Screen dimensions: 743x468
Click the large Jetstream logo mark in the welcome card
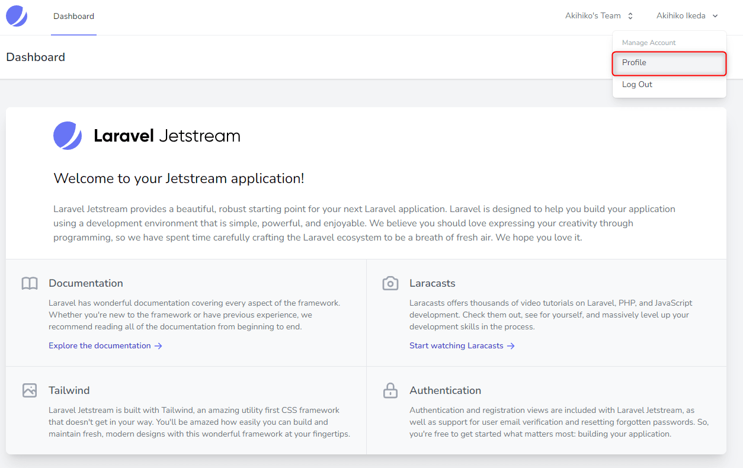pyautogui.click(x=68, y=136)
